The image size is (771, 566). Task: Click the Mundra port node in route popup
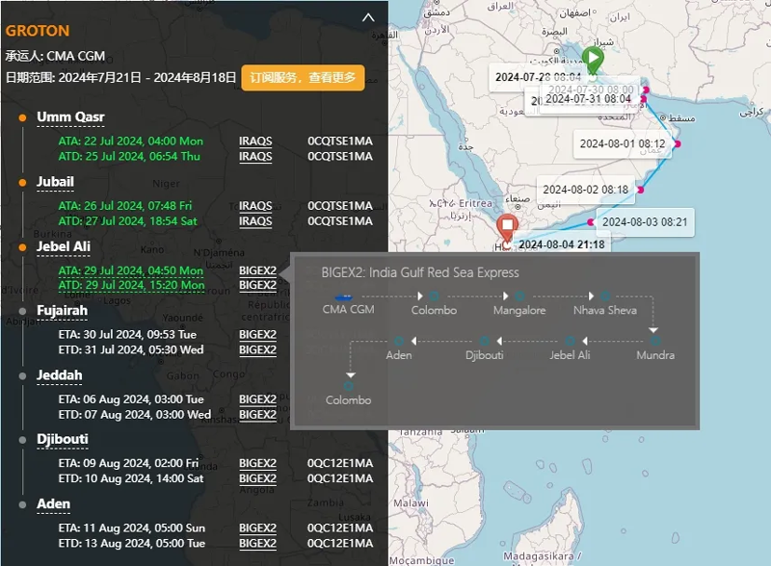[654, 342]
